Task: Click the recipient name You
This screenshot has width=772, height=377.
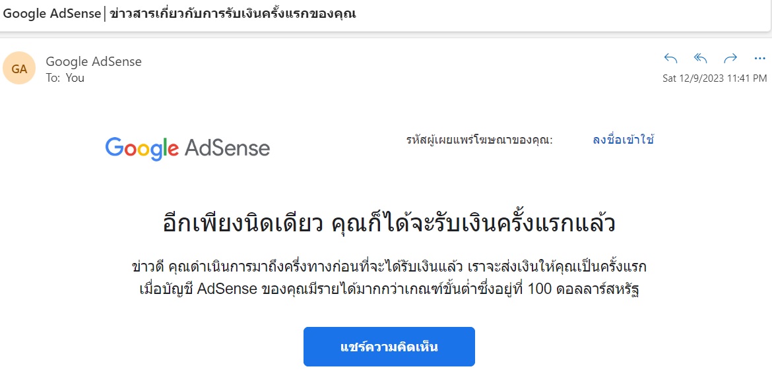Action: click(75, 78)
